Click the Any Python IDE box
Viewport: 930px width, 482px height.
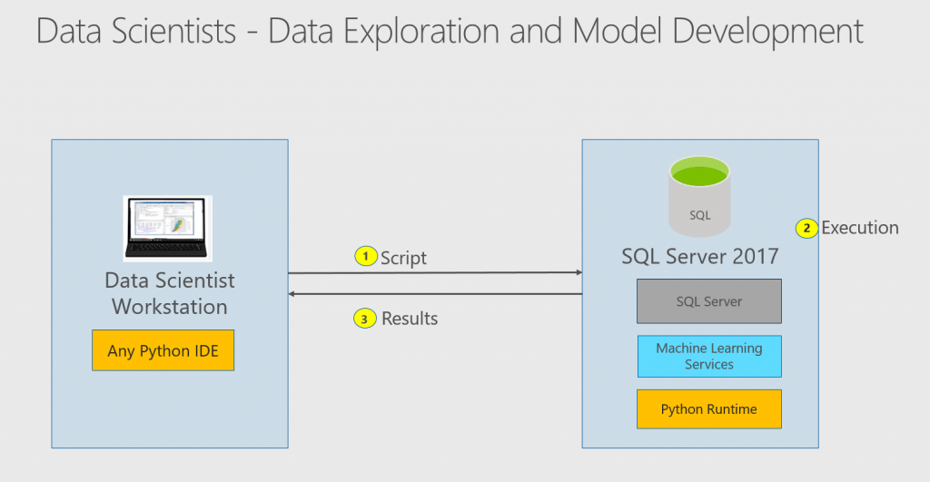pos(163,350)
